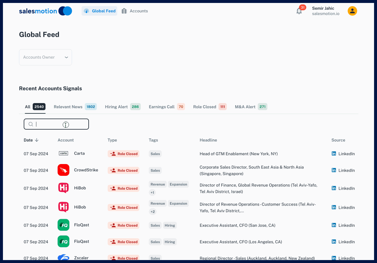Expand the +1 tags on HiBob row

tap(152, 193)
